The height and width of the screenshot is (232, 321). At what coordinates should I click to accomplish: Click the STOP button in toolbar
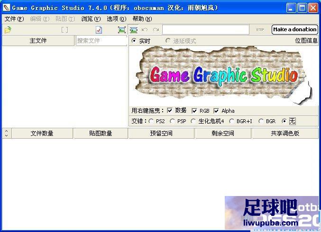[260, 30]
